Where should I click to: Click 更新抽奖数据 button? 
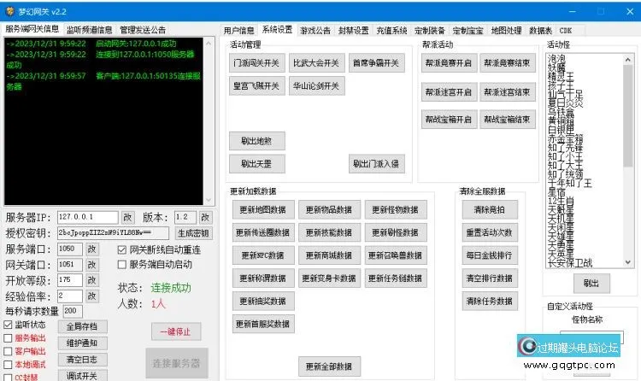[263, 302]
